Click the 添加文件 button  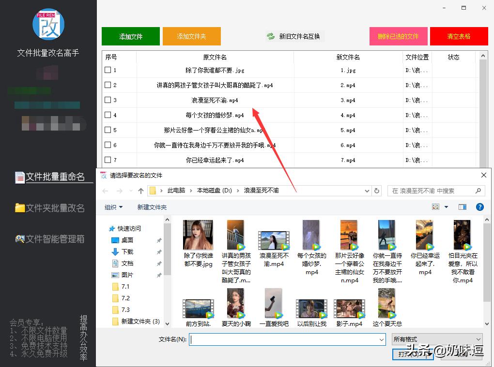coord(130,36)
